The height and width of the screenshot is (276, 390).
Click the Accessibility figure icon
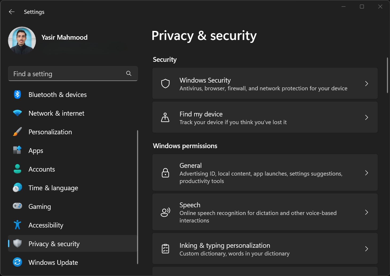[x=18, y=225]
